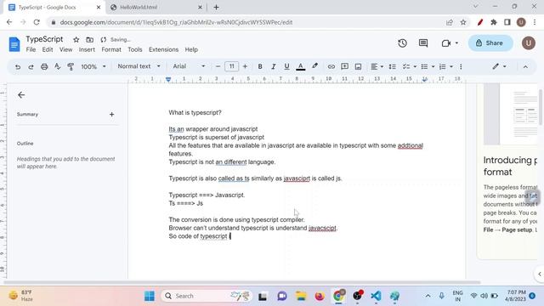Click the Redo icon in toolbar
This screenshot has width=544, height=306.
click(x=31, y=66)
